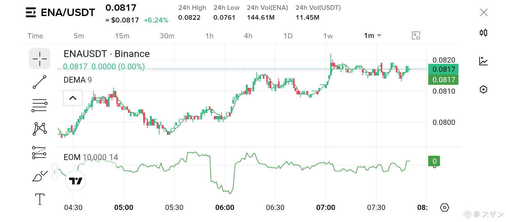Screen dimensions: 506x222
Task: Select the 15m interval
Action: pyautogui.click(x=122, y=36)
